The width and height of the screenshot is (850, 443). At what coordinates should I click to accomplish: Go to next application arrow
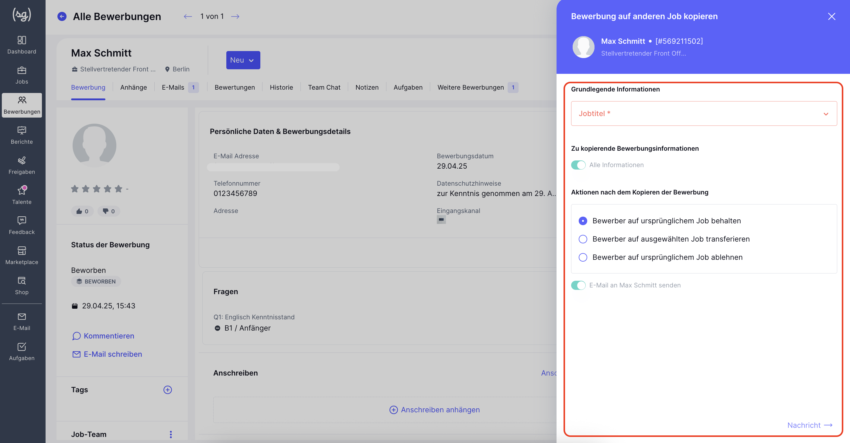point(235,16)
